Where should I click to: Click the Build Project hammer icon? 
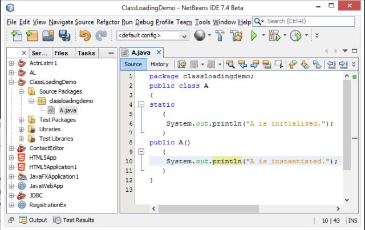point(220,35)
